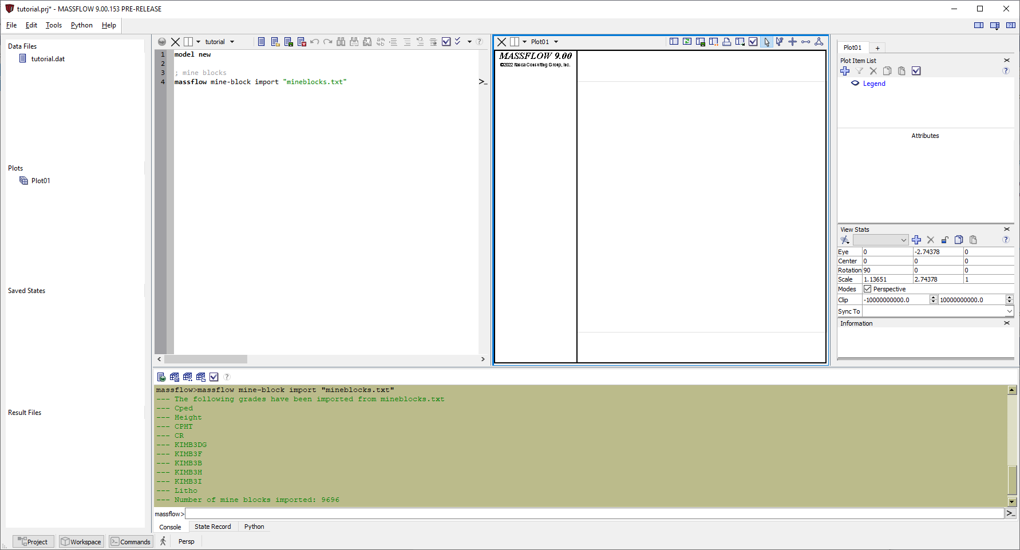Click the unlock icon in View Stats

tap(944, 240)
